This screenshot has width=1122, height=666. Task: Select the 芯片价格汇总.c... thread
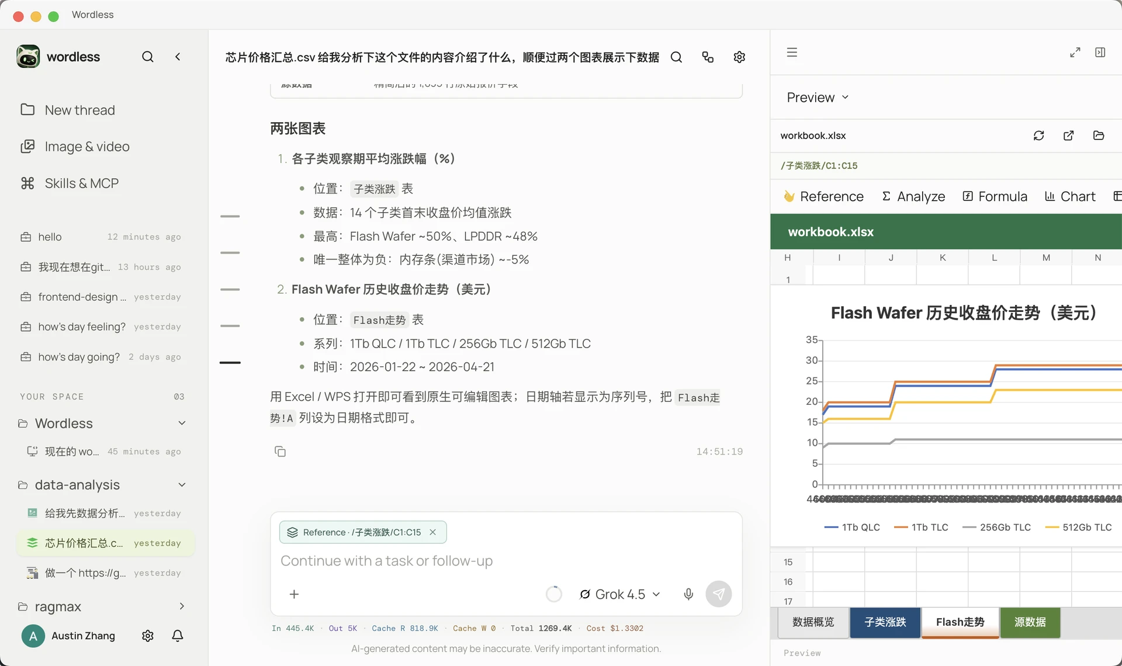click(105, 543)
